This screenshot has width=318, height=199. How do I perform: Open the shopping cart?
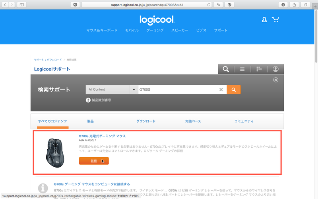[275, 20]
